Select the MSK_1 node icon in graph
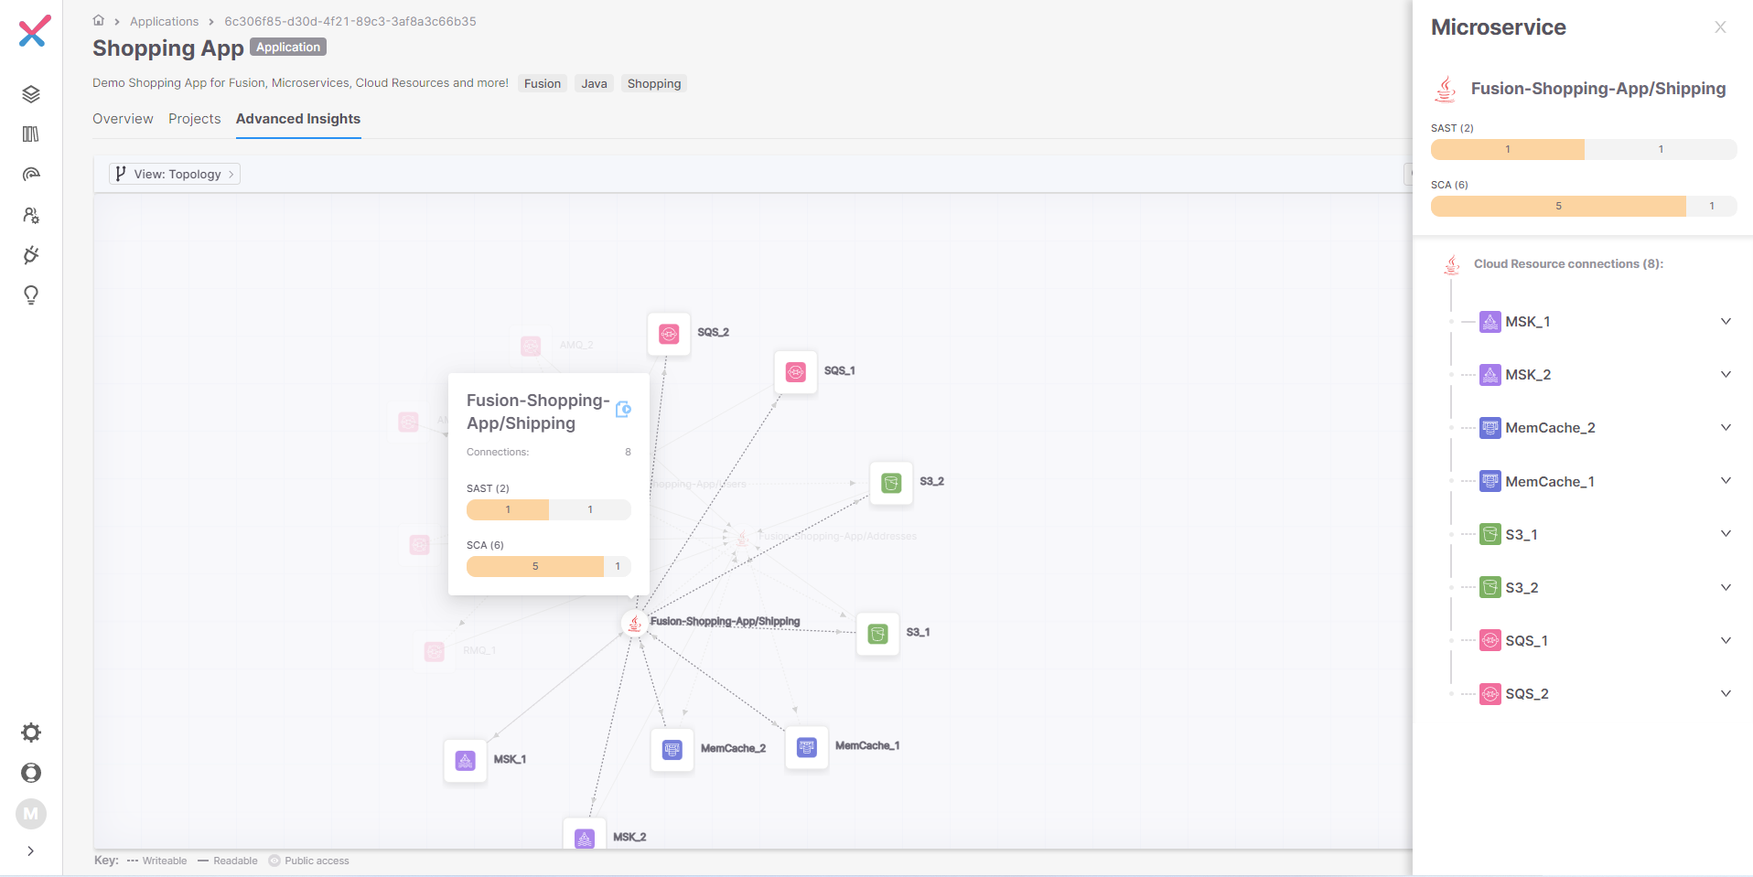 (x=465, y=761)
